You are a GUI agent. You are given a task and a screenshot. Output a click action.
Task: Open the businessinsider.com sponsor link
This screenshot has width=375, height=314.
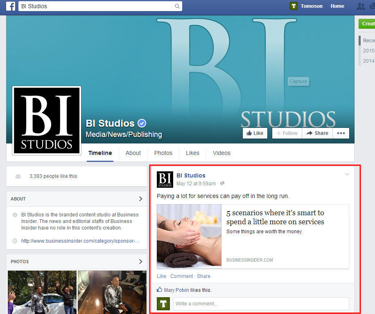[x=80, y=241]
